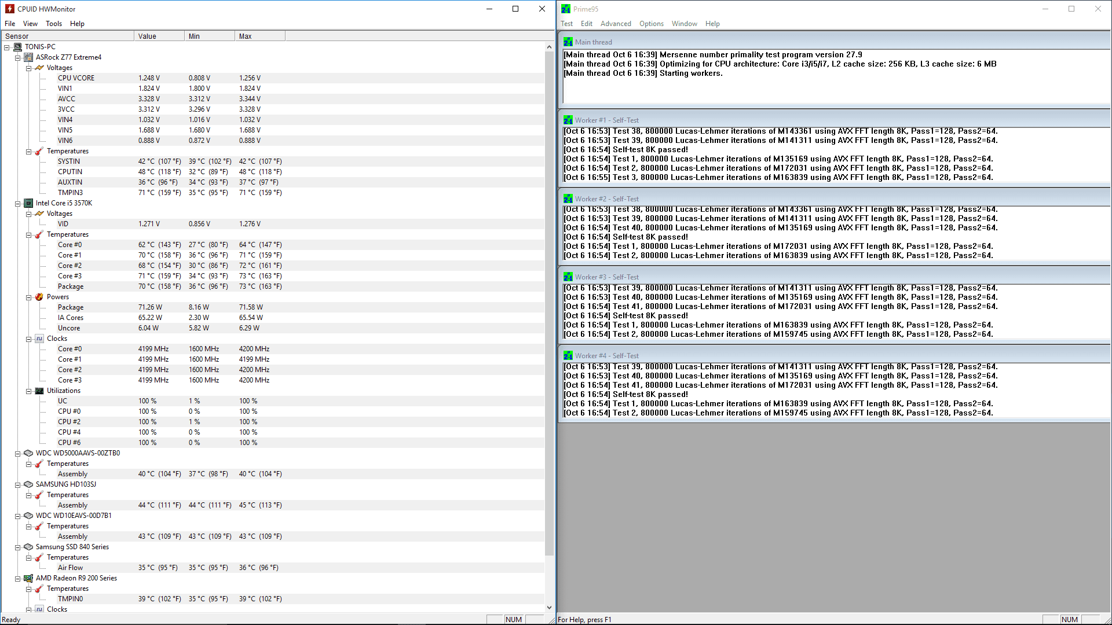Click the Samsung SSD 840 Series drive icon
Image resolution: width=1112 pixels, height=625 pixels.
point(28,547)
